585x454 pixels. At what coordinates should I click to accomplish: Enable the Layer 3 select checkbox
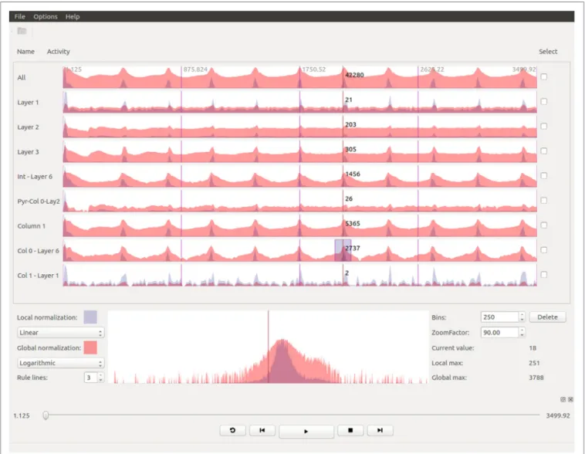pyautogui.click(x=544, y=151)
